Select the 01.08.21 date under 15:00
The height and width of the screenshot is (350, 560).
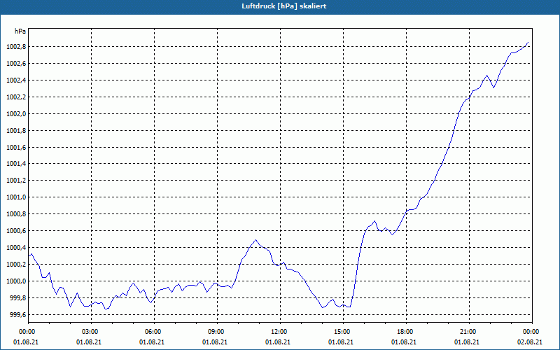click(341, 342)
